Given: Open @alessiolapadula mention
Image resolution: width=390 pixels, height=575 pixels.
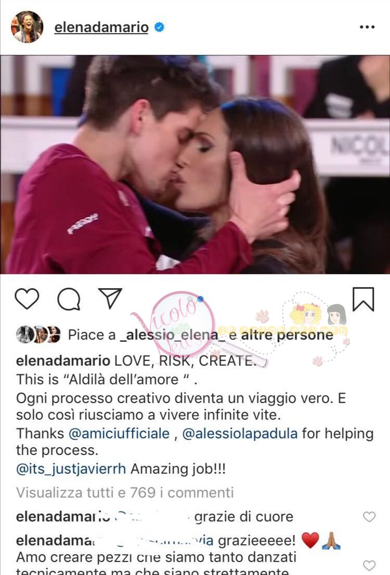Looking at the screenshot, I should [240, 433].
